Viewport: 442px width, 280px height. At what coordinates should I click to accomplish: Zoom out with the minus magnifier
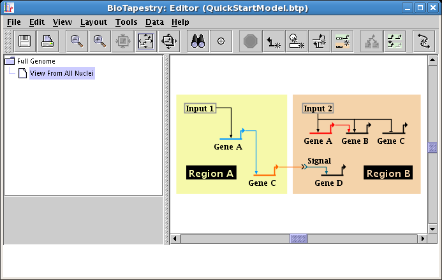point(77,41)
